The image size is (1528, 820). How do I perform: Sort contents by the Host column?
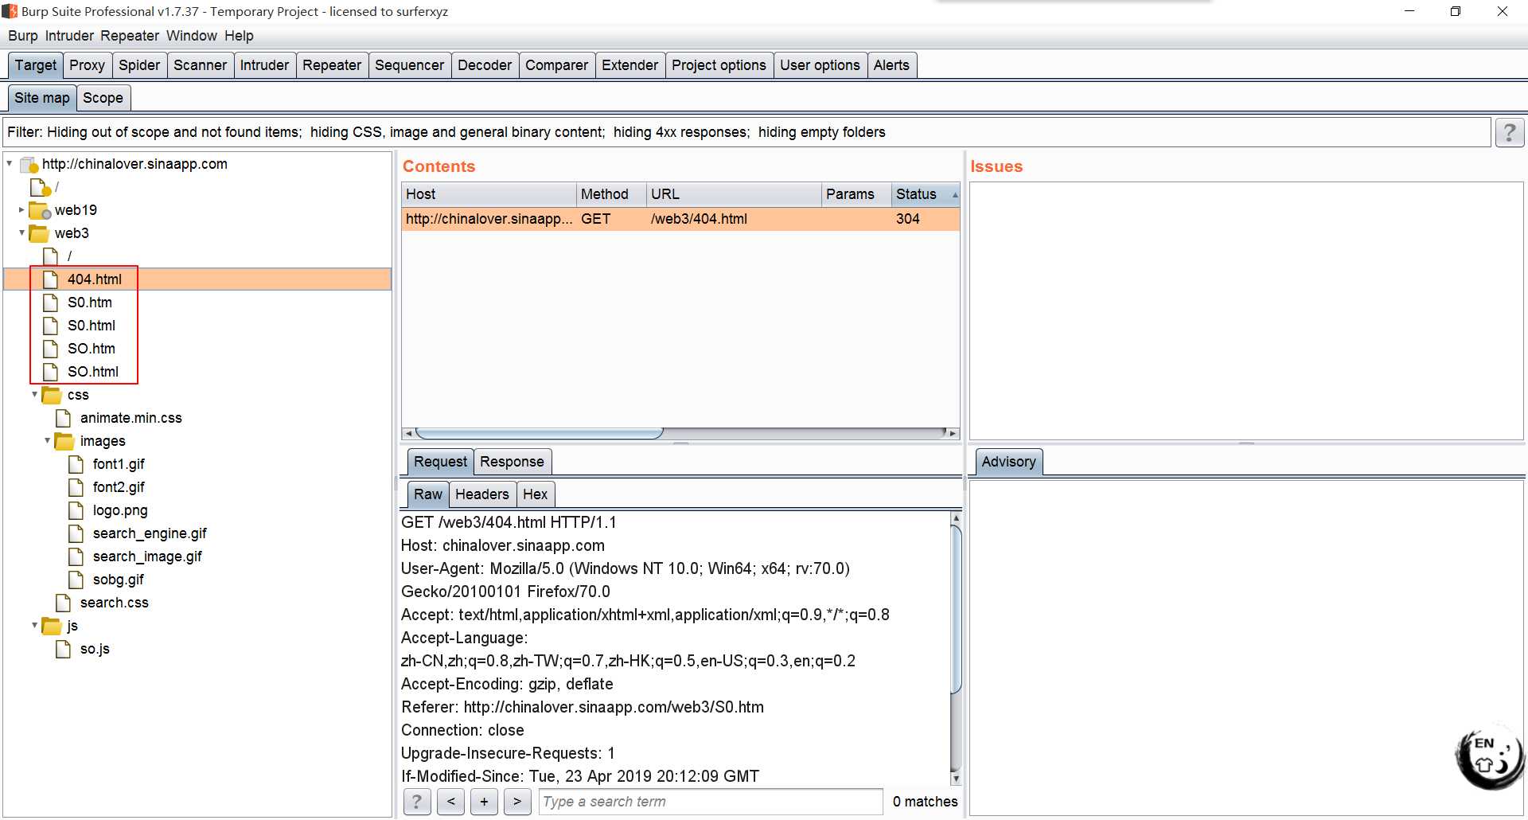point(489,194)
